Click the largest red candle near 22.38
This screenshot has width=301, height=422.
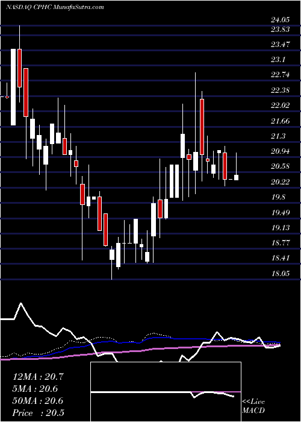(x=202, y=127)
